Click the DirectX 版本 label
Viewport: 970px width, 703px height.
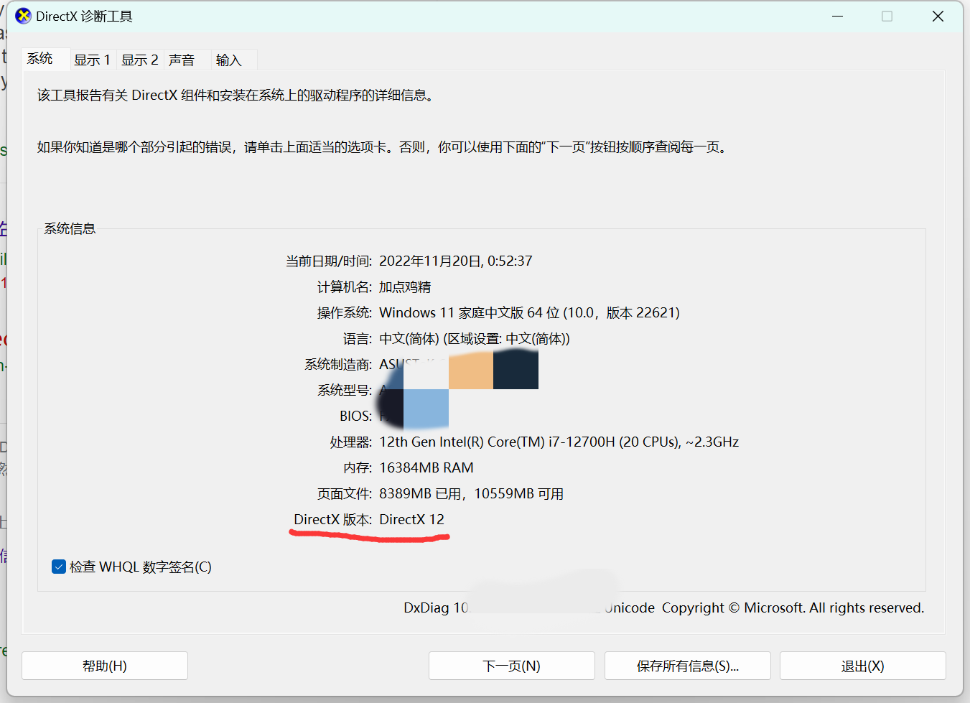(x=333, y=519)
